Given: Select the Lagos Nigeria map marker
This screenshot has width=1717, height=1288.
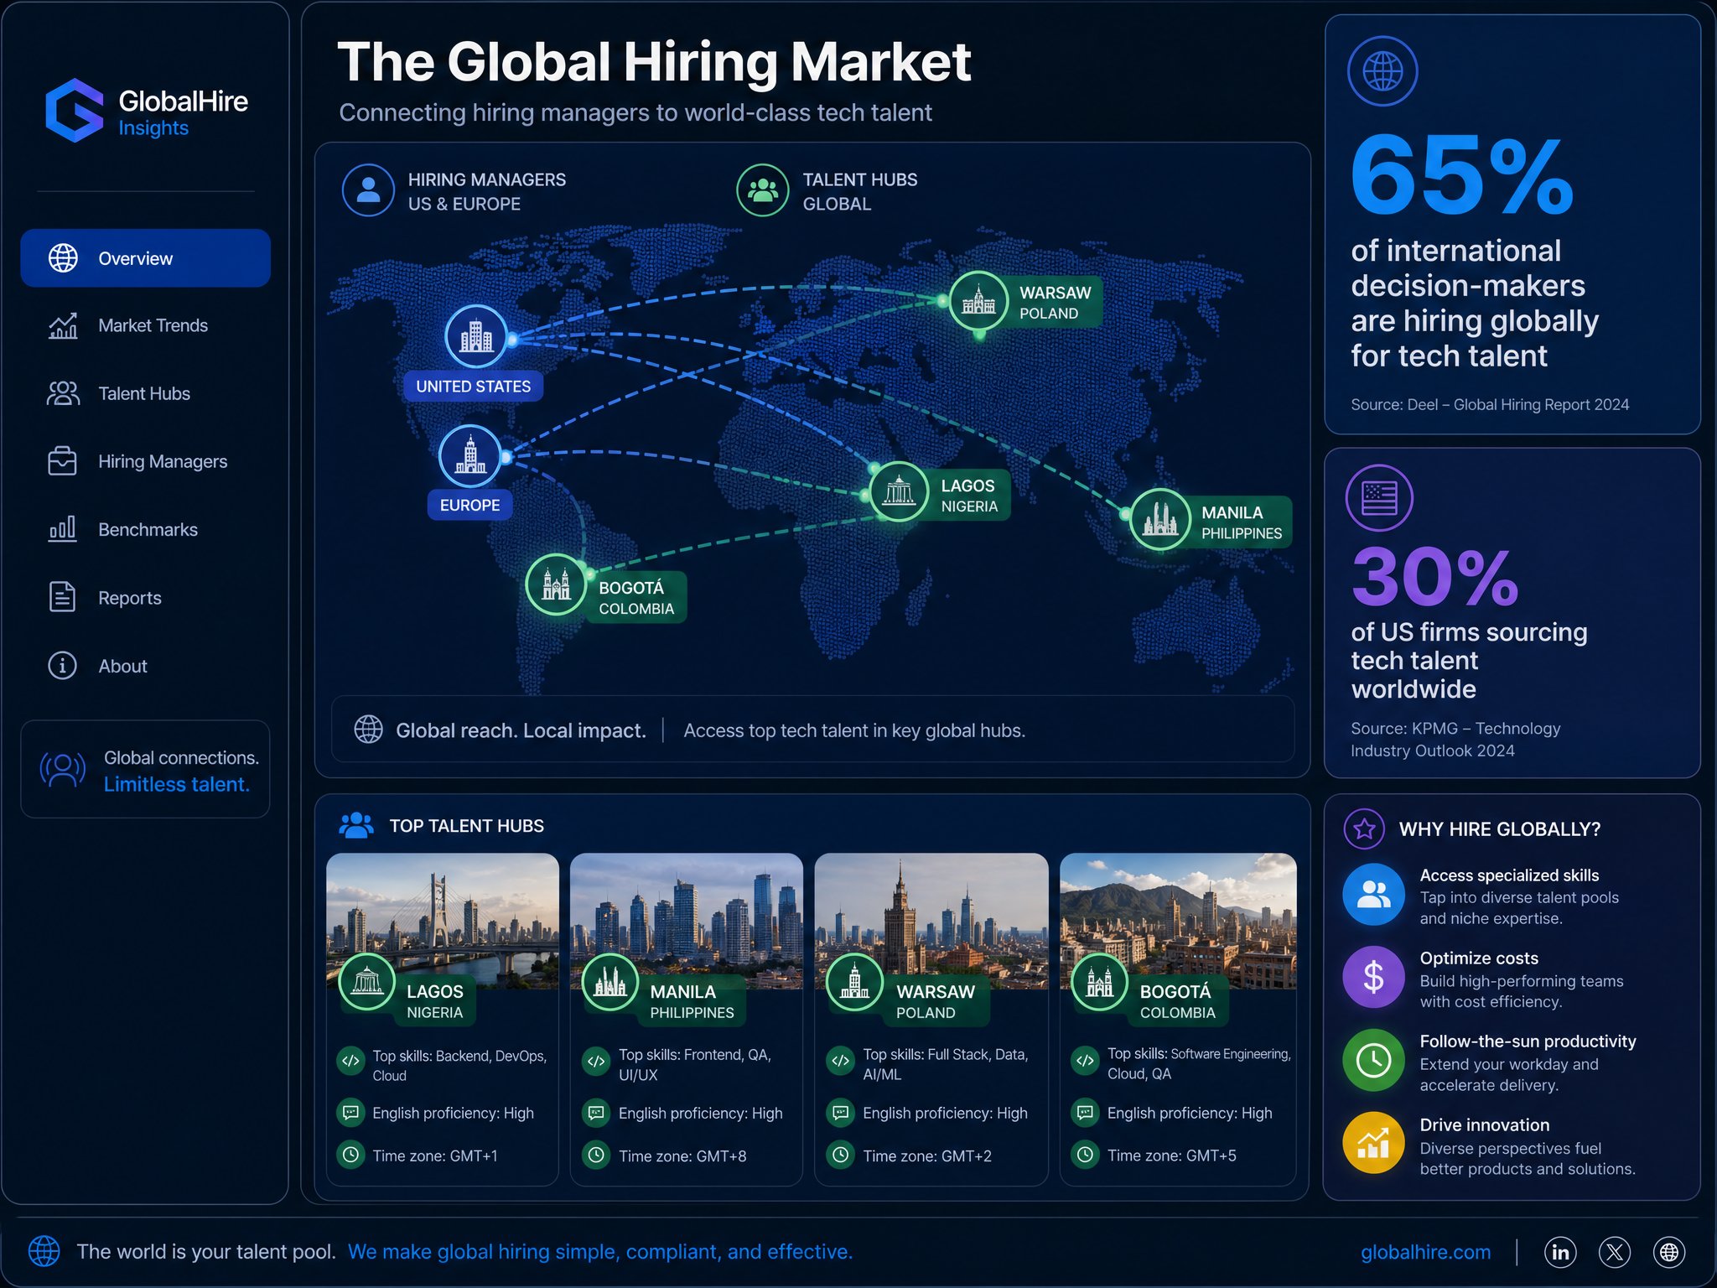Looking at the screenshot, I should coord(899,491).
